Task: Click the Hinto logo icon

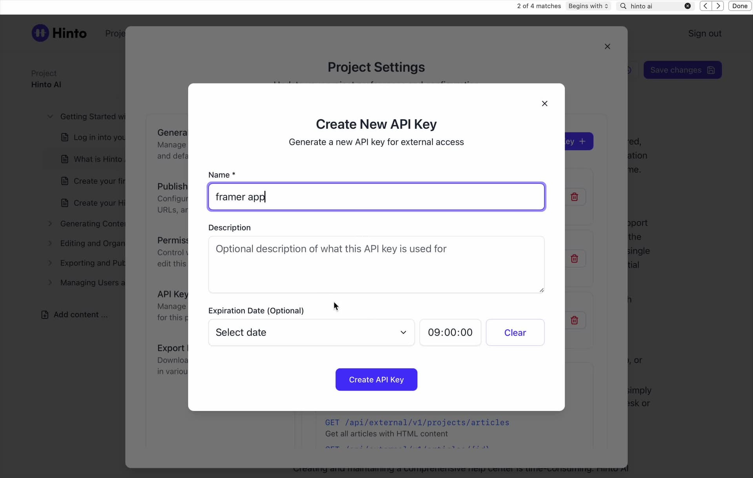Action: click(40, 33)
